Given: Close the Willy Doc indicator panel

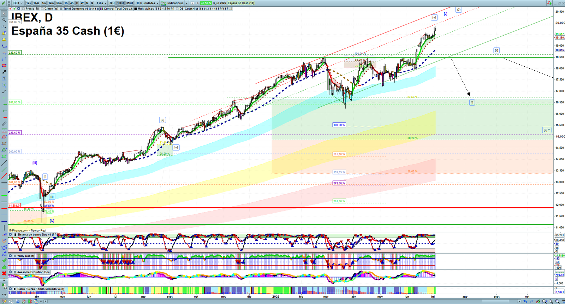Looking at the screenshot, I should 11,256.
